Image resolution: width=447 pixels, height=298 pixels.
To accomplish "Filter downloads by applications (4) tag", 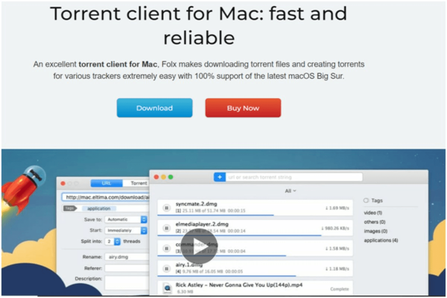I will coord(381,240).
